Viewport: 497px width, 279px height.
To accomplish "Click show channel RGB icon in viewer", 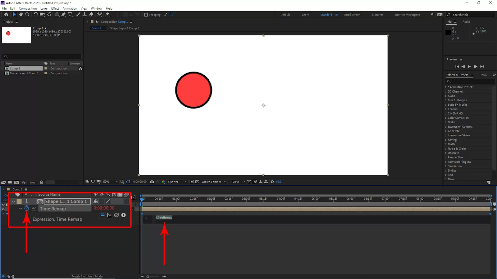I will (163, 182).
